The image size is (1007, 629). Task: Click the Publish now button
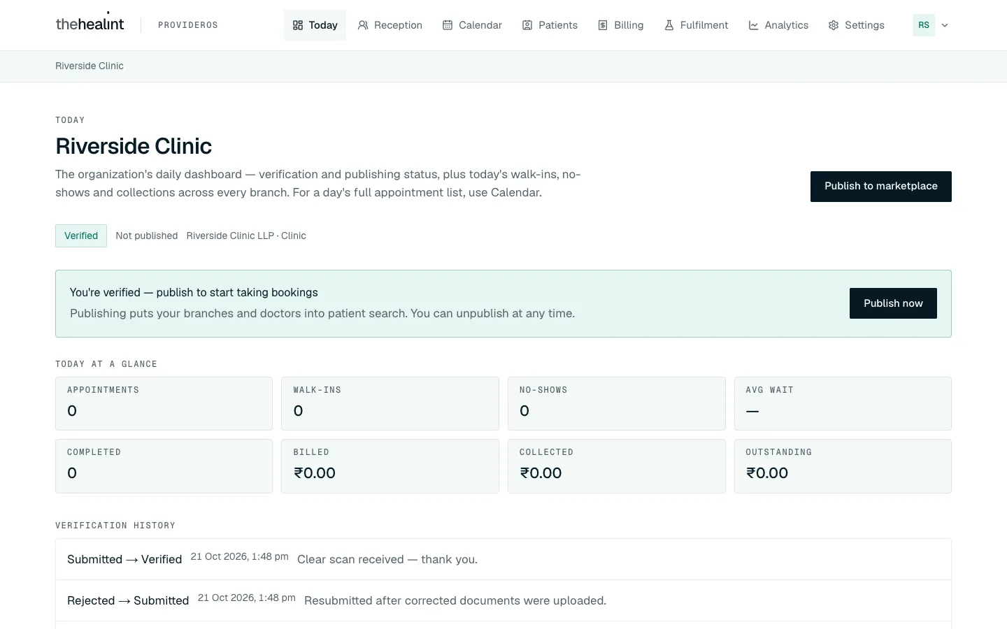click(x=893, y=303)
